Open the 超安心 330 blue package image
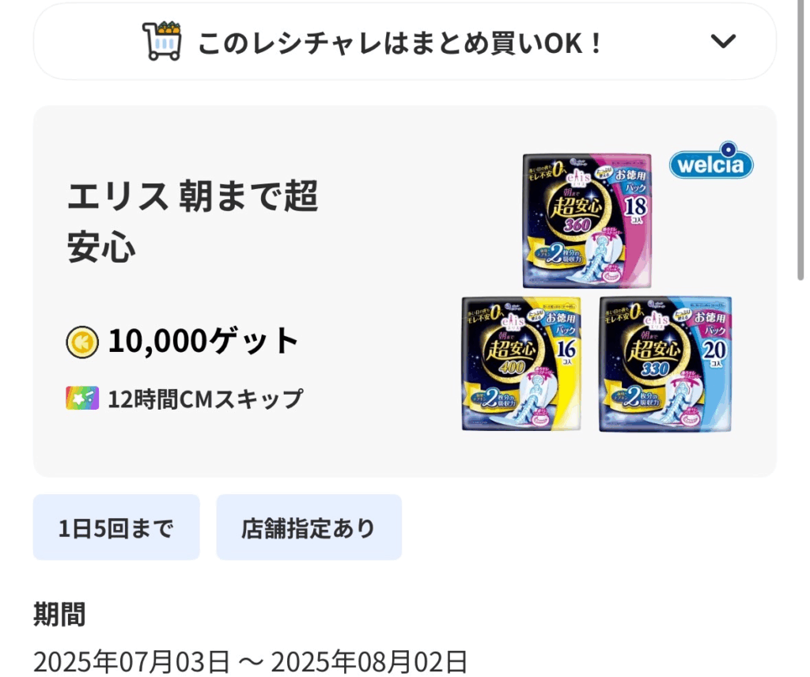Image resolution: width=810 pixels, height=677 pixels. (665, 364)
